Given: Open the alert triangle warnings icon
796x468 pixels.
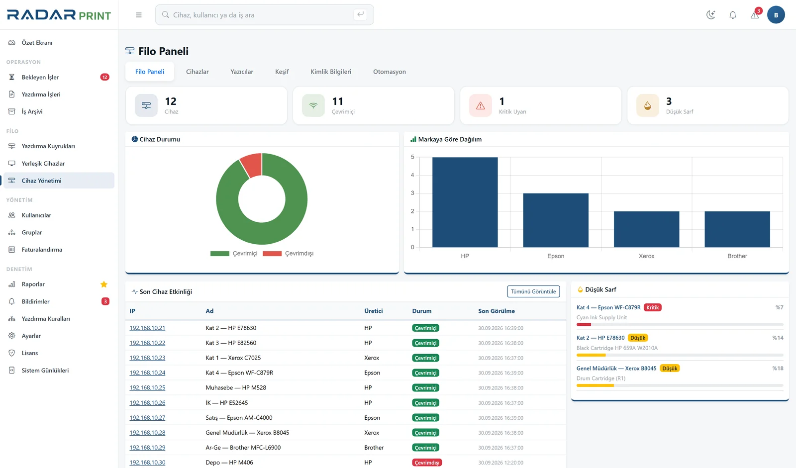Looking at the screenshot, I should (755, 14).
